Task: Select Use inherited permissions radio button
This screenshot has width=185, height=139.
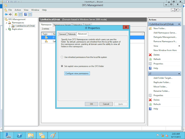Action: (x=62, y=57)
